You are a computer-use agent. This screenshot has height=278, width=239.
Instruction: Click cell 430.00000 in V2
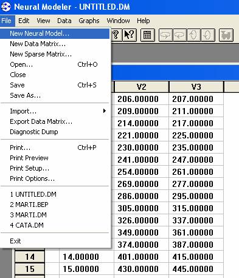coord(141,269)
